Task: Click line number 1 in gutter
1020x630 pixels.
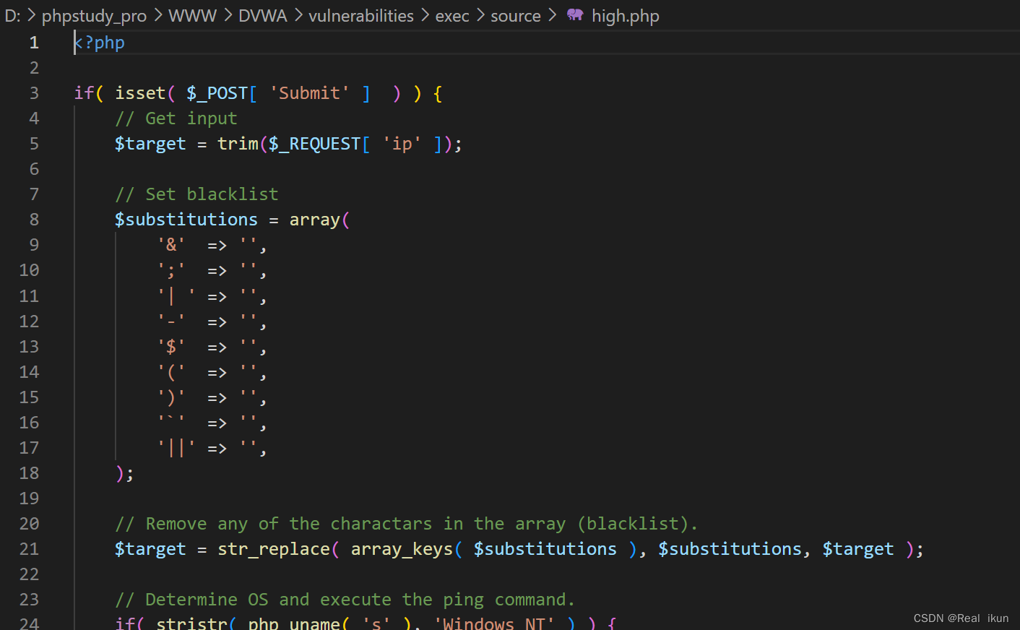Action: coord(34,43)
